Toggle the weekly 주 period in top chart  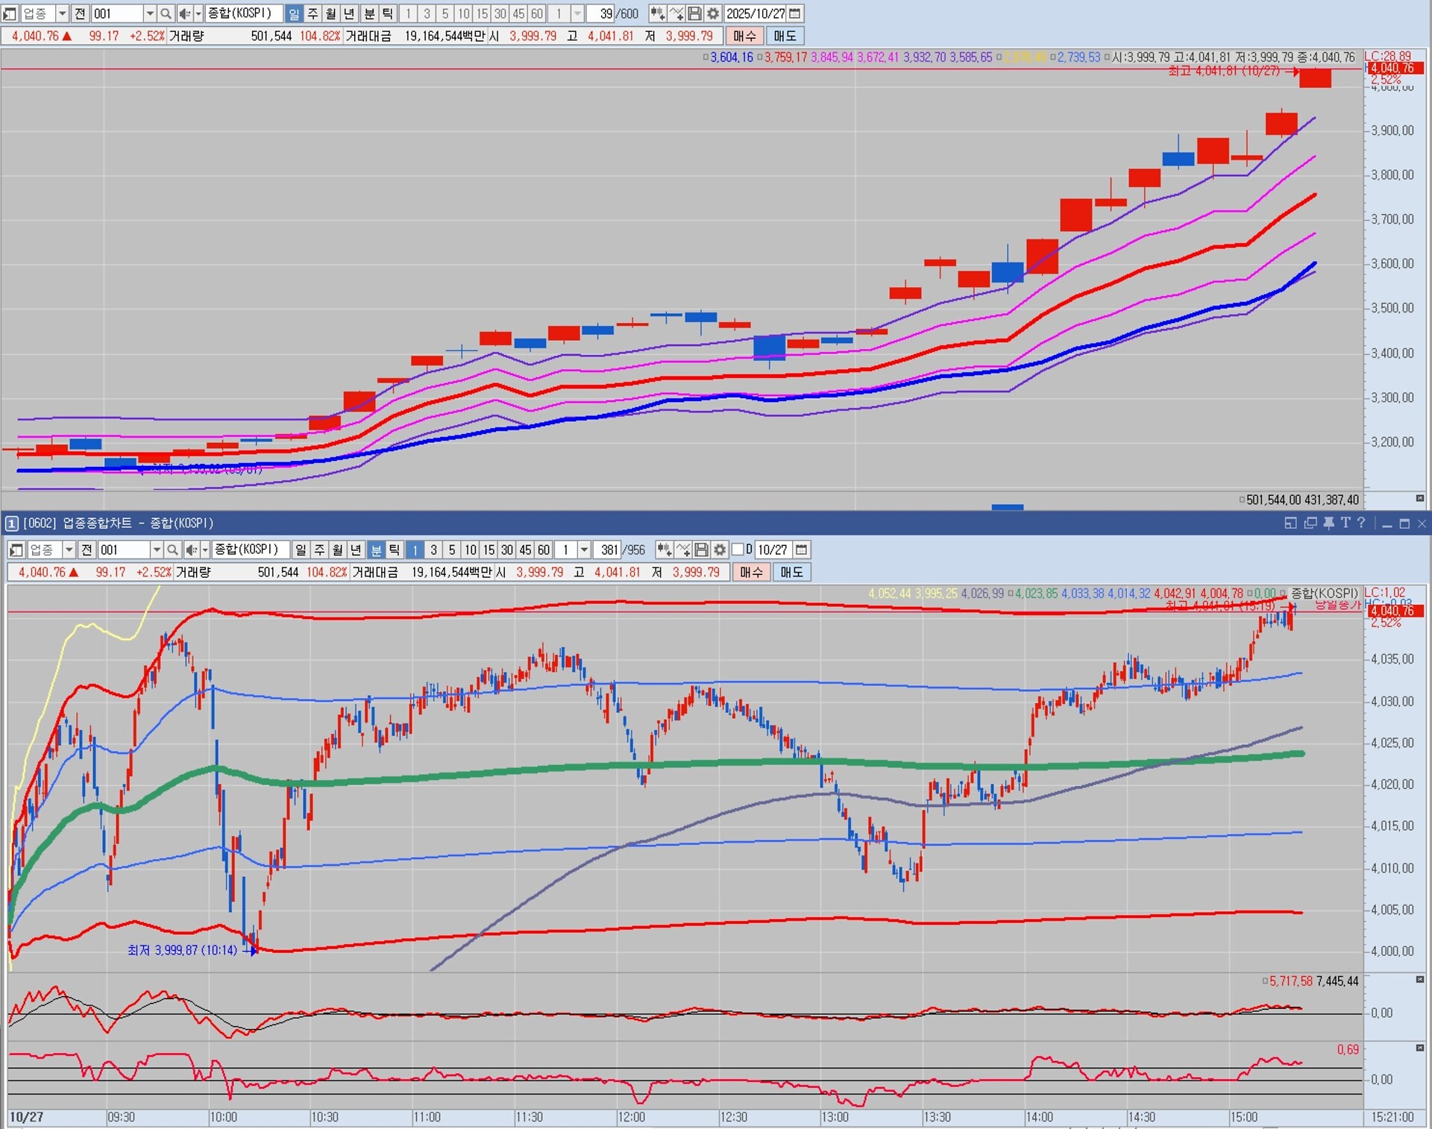pyautogui.click(x=313, y=13)
